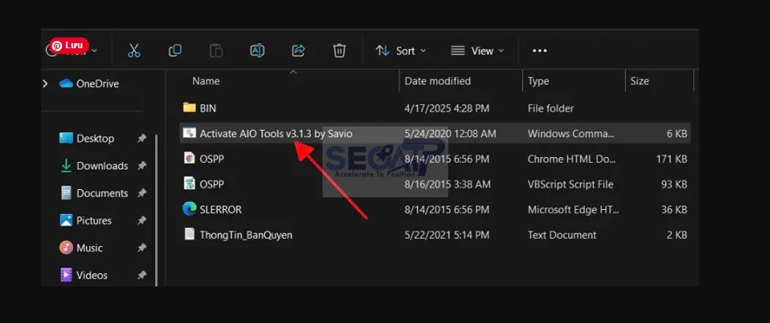
Task: Click the Desktop folder icon in sidebar
Action: (66, 138)
